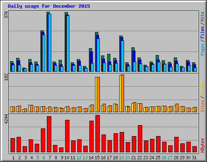This screenshot has width=207, height=162.
Task: Select the tall cyan Pages bar for day 7
Action: [50, 43]
